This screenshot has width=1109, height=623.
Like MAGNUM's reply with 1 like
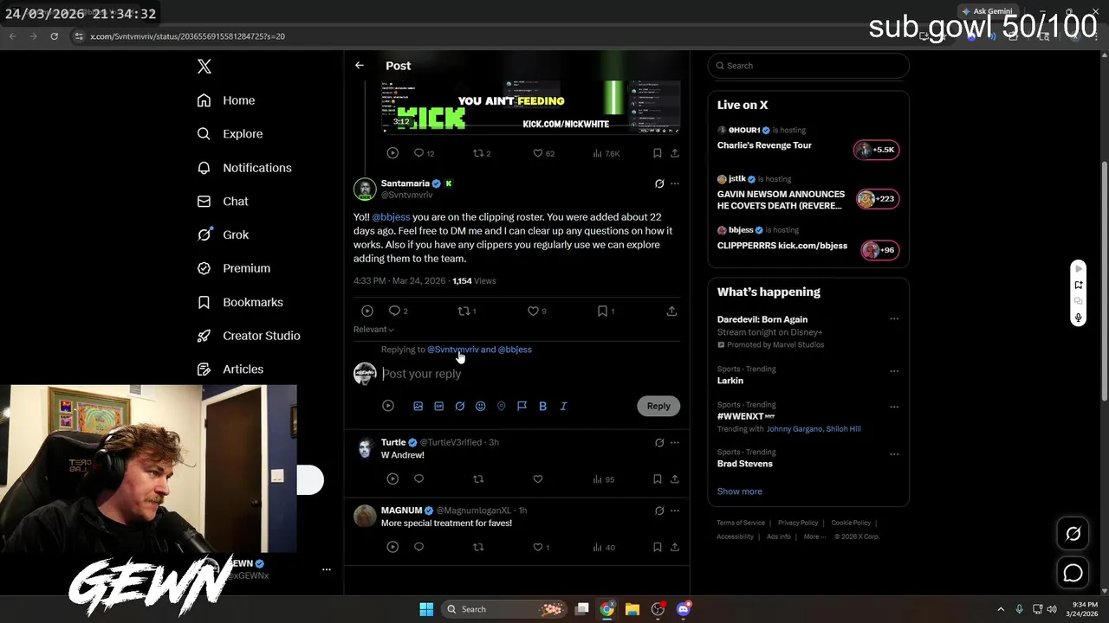[x=537, y=547]
